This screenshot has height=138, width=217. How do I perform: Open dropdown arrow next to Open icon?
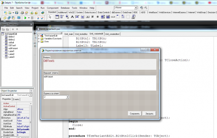tap(13, 13)
